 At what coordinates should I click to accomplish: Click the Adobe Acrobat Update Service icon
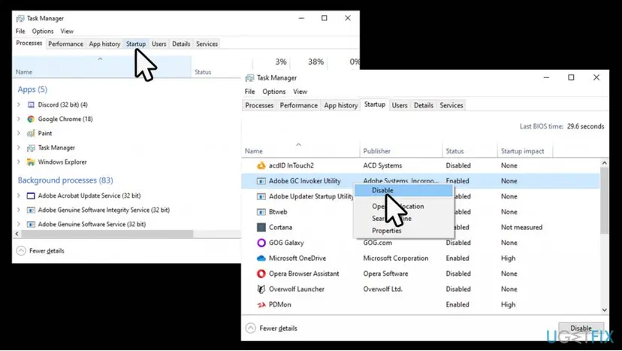(31, 195)
